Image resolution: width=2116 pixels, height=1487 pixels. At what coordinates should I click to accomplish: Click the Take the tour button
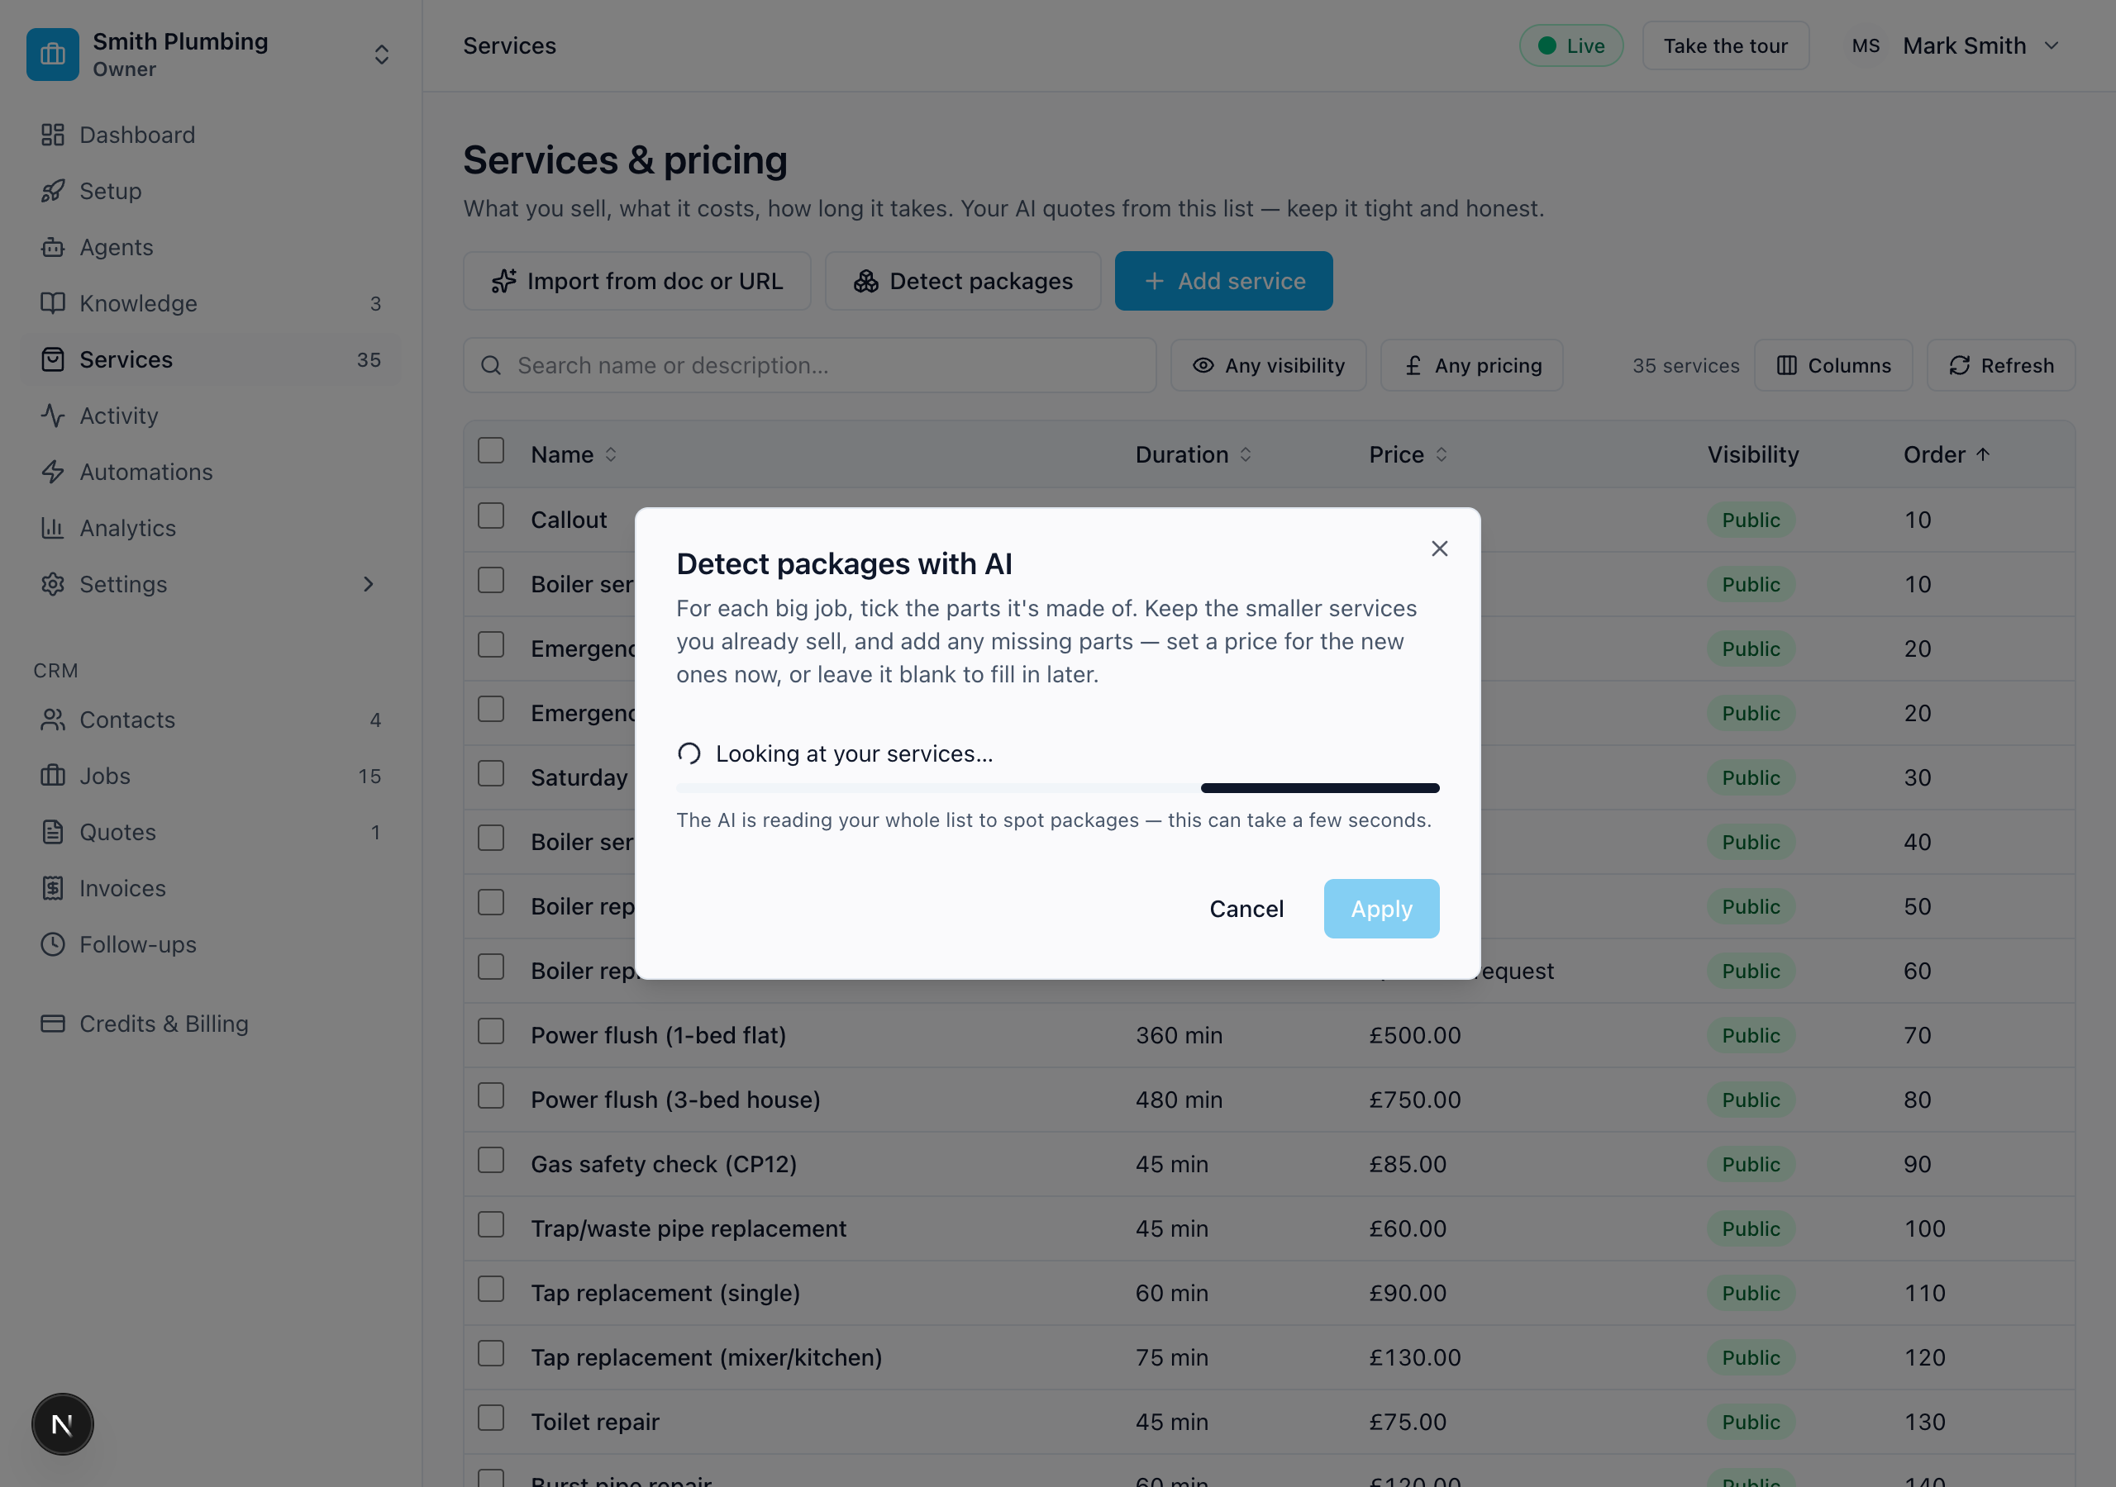pyautogui.click(x=1725, y=46)
